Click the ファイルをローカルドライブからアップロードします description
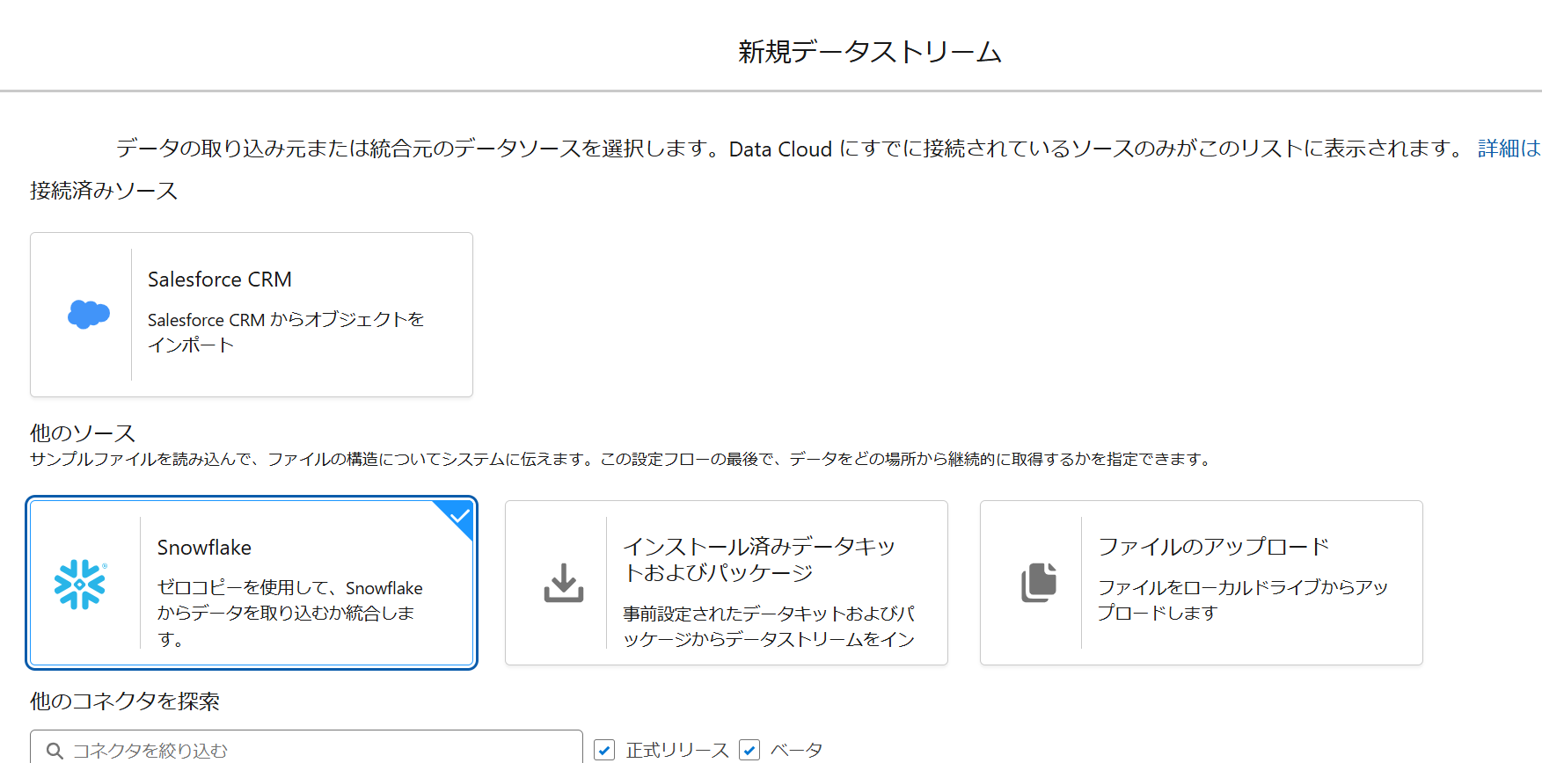The width and height of the screenshot is (1542, 763). (1243, 599)
